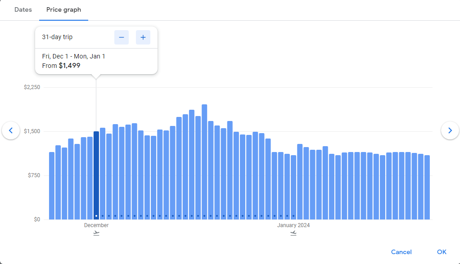
Task: Click the Fri, Dec 1 - Mon, Jan 1 date range
Action: pos(73,56)
